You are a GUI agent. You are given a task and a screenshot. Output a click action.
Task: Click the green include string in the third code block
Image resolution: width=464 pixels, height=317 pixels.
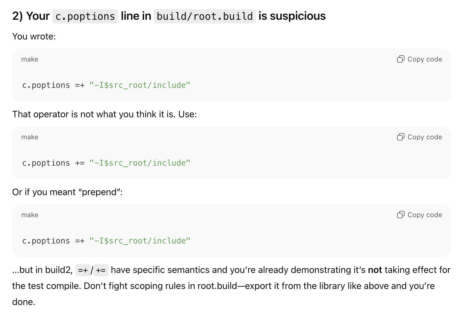(x=140, y=241)
